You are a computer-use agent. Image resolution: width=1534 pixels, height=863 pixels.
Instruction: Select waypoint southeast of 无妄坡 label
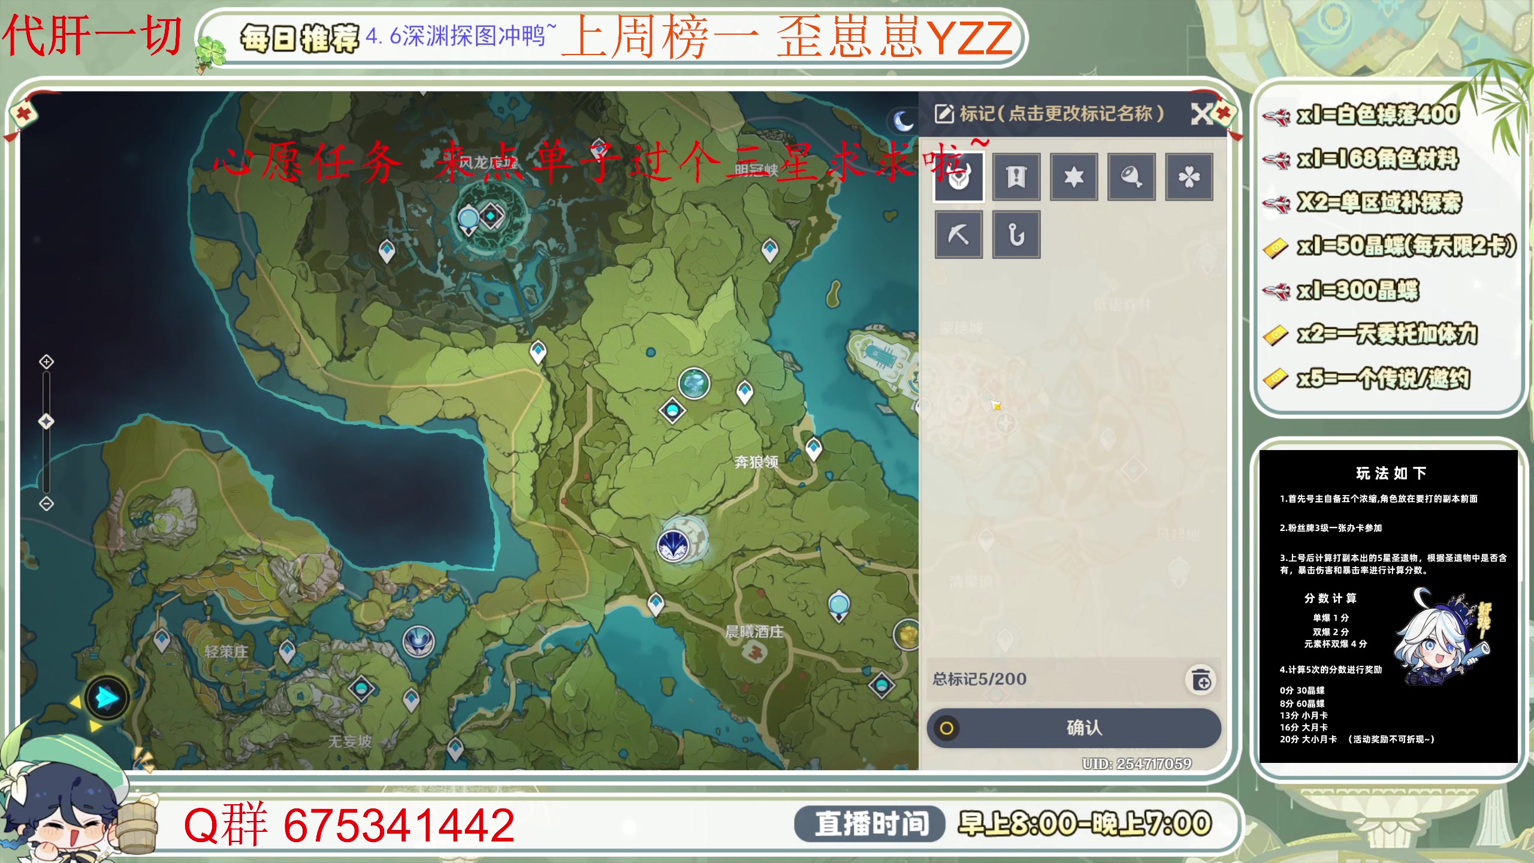[455, 750]
